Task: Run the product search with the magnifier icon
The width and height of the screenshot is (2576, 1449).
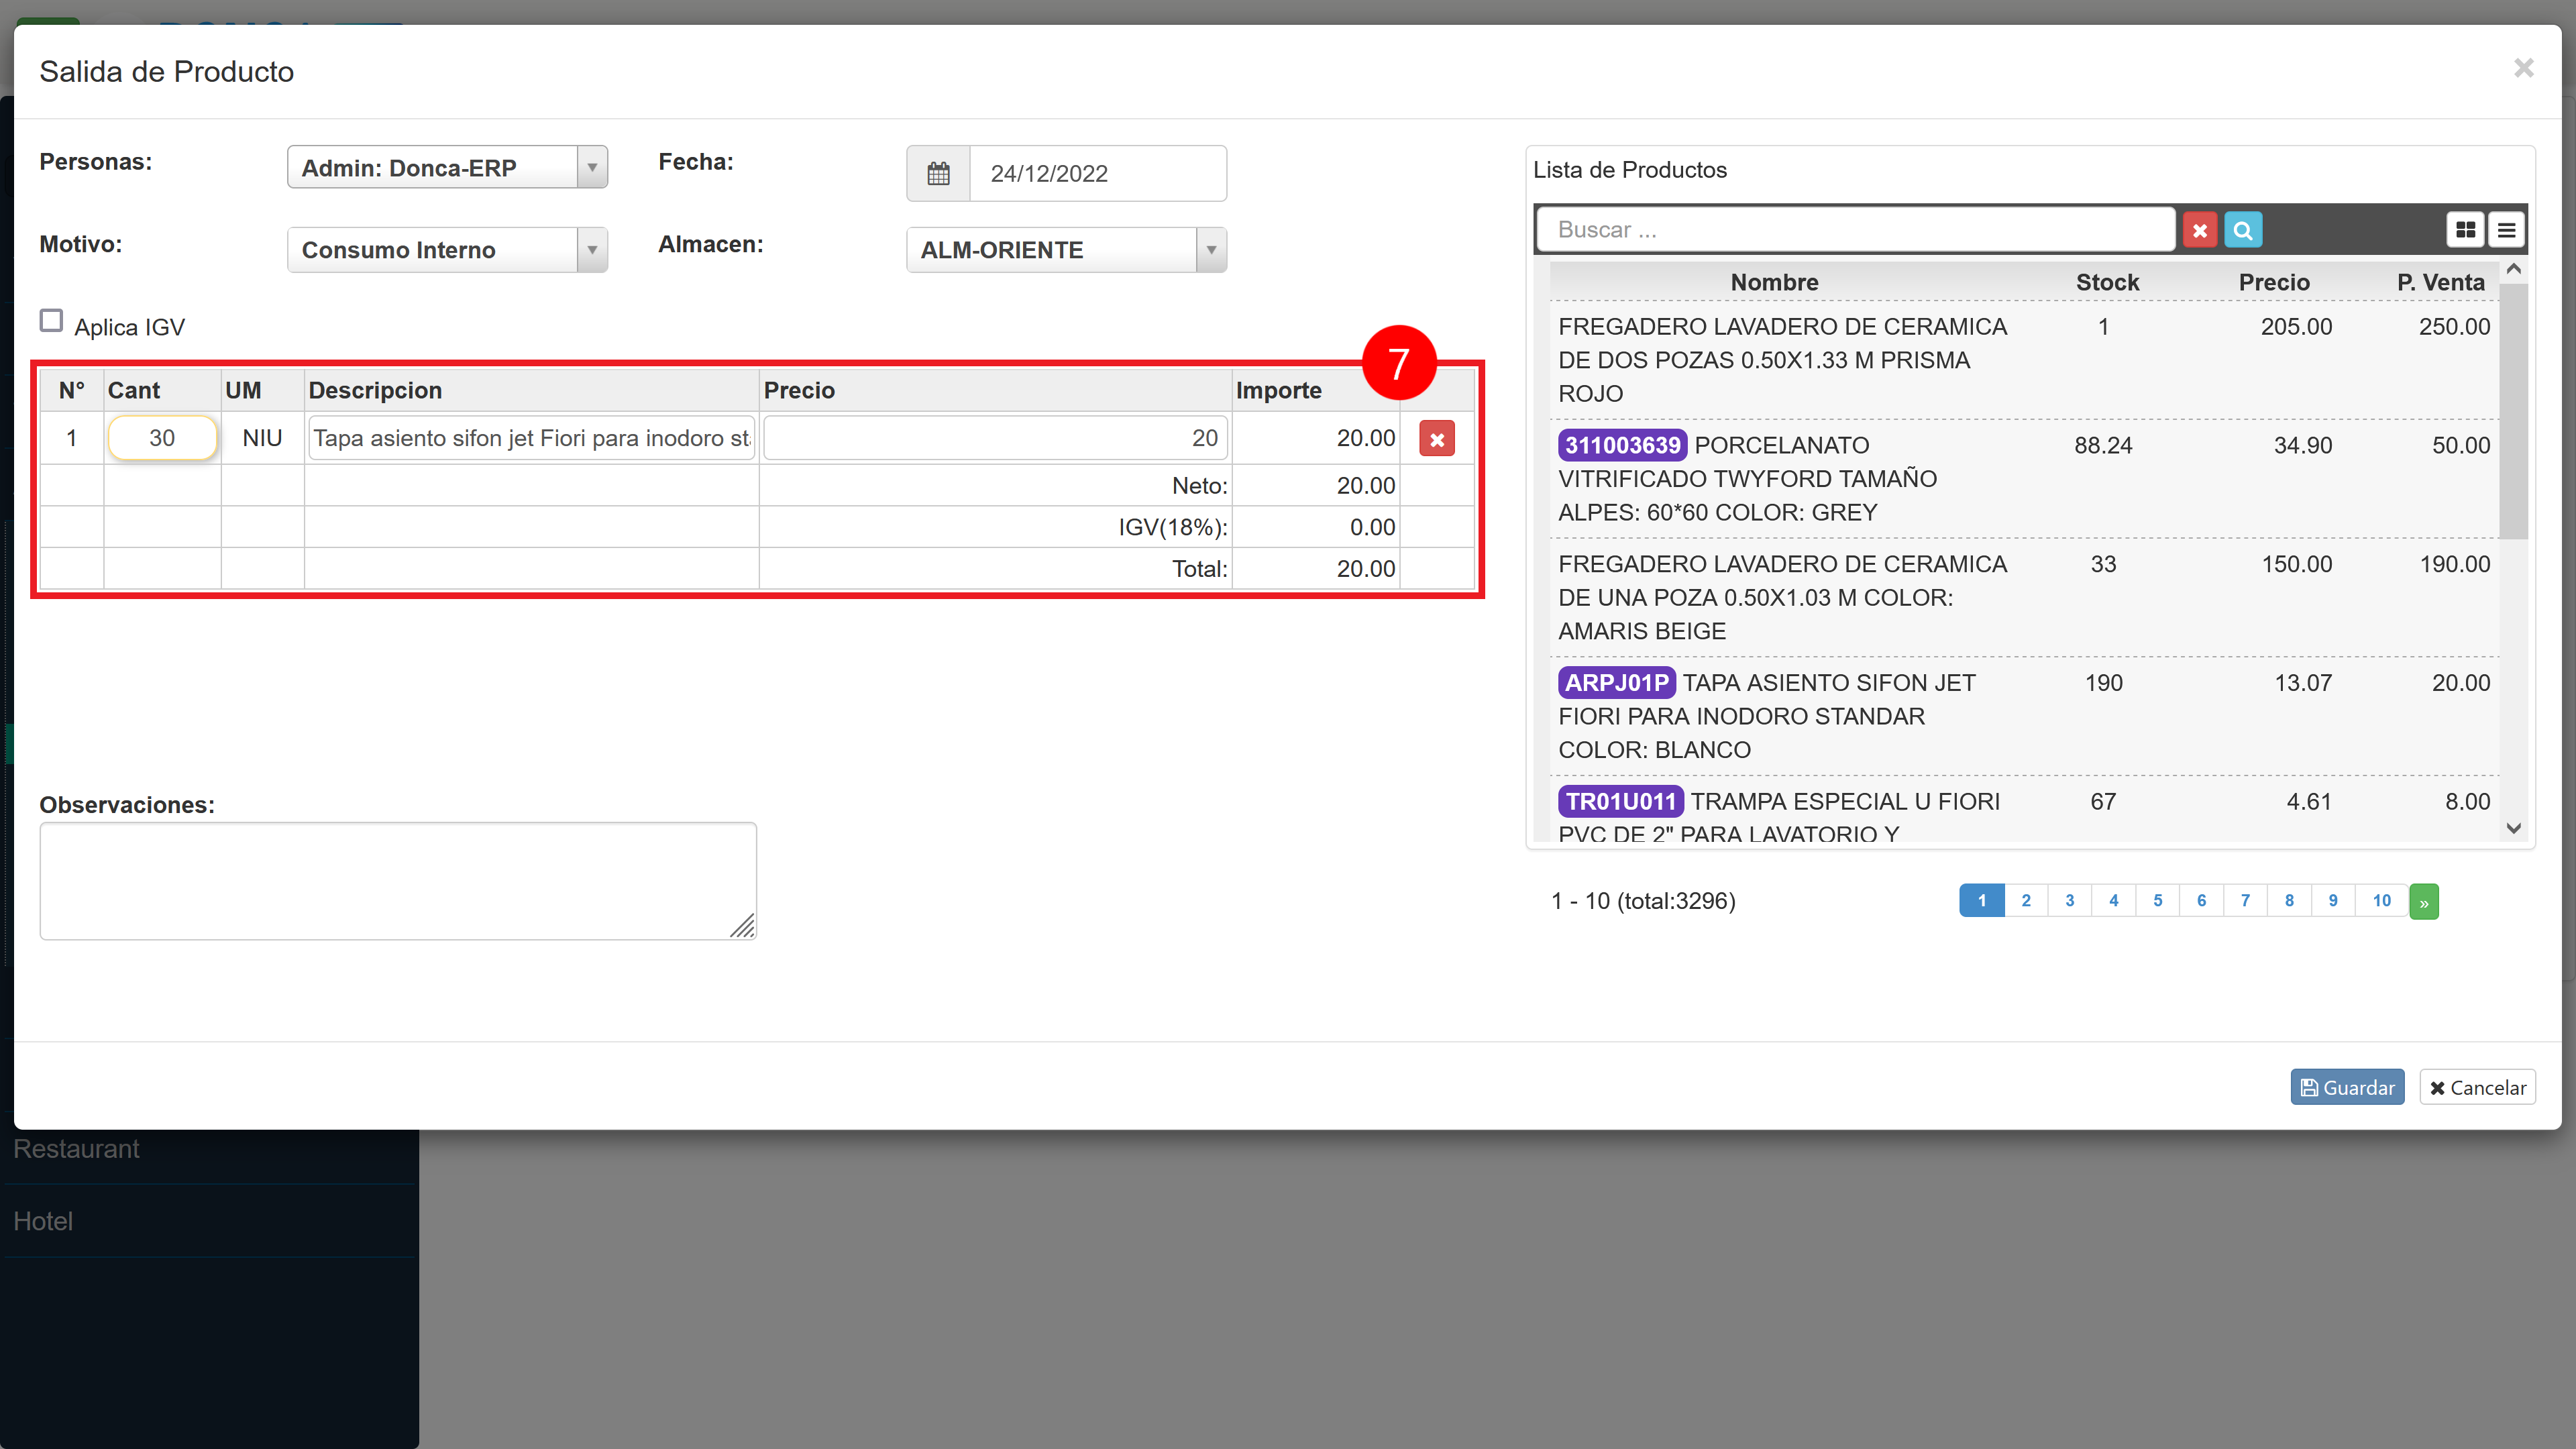Action: click(2243, 230)
